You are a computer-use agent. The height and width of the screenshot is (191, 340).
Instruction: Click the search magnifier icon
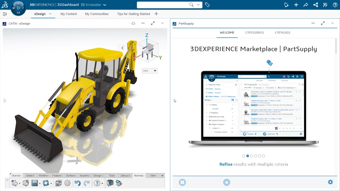(x=191, y=5)
